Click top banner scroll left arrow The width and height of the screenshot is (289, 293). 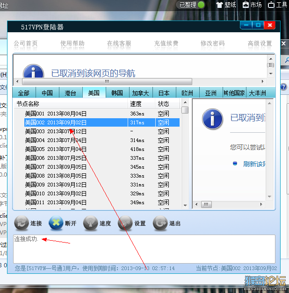(x=17, y=81)
